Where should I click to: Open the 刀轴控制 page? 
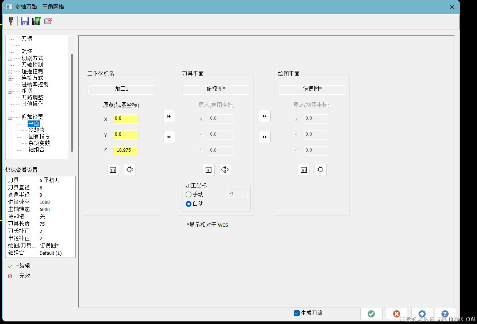coord(32,65)
